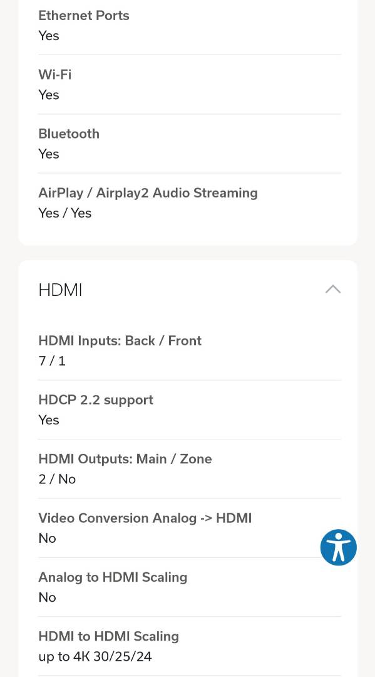The image size is (375, 677).
Task: Click HDMI Outputs: Main / Zone label
Action: (125, 458)
